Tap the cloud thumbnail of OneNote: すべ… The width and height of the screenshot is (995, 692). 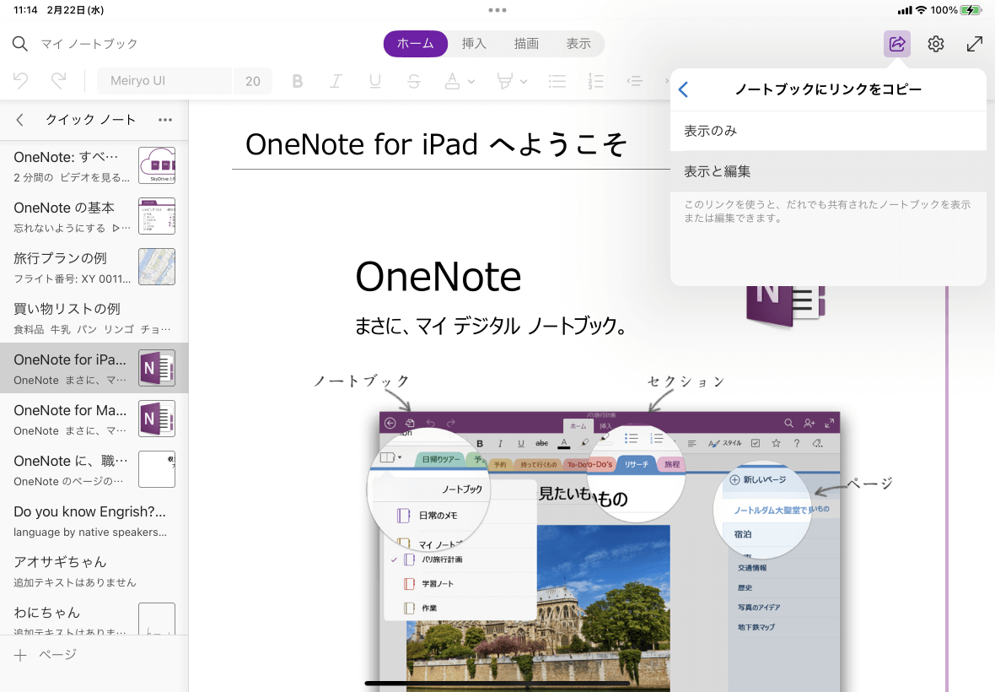point(157,165)
